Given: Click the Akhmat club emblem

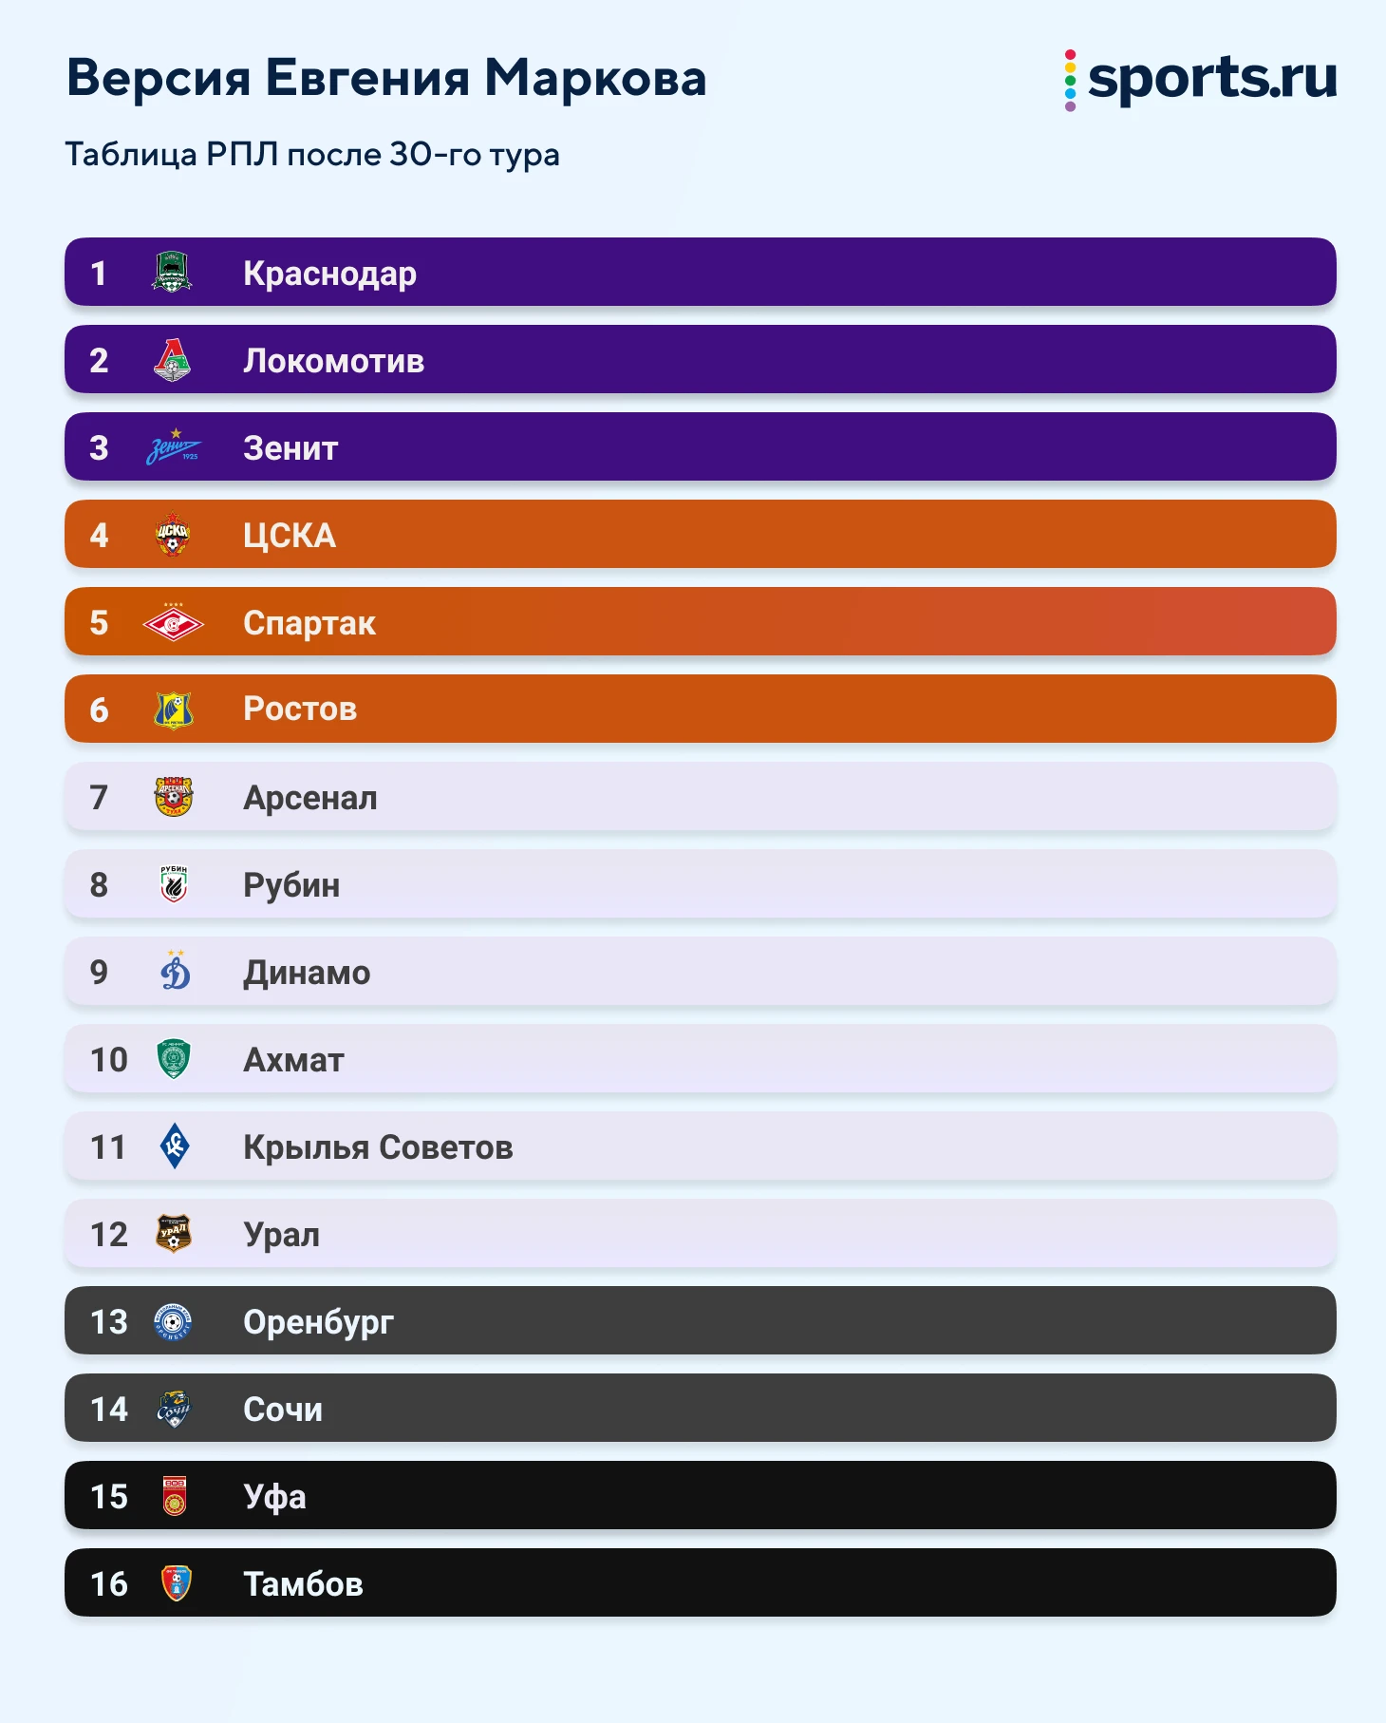Looking at the screenshot, I should pyautogui.click(x=174, y=1059).
